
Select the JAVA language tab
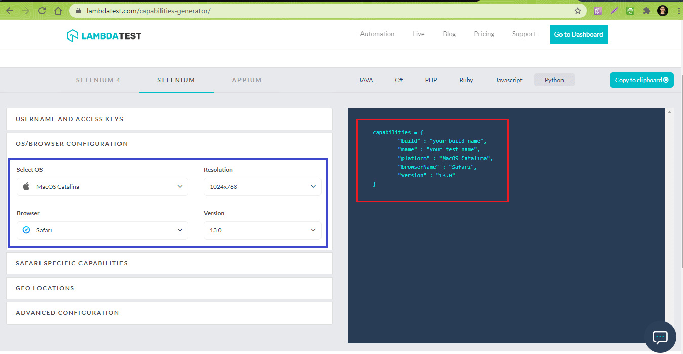(x=366, y=80)
